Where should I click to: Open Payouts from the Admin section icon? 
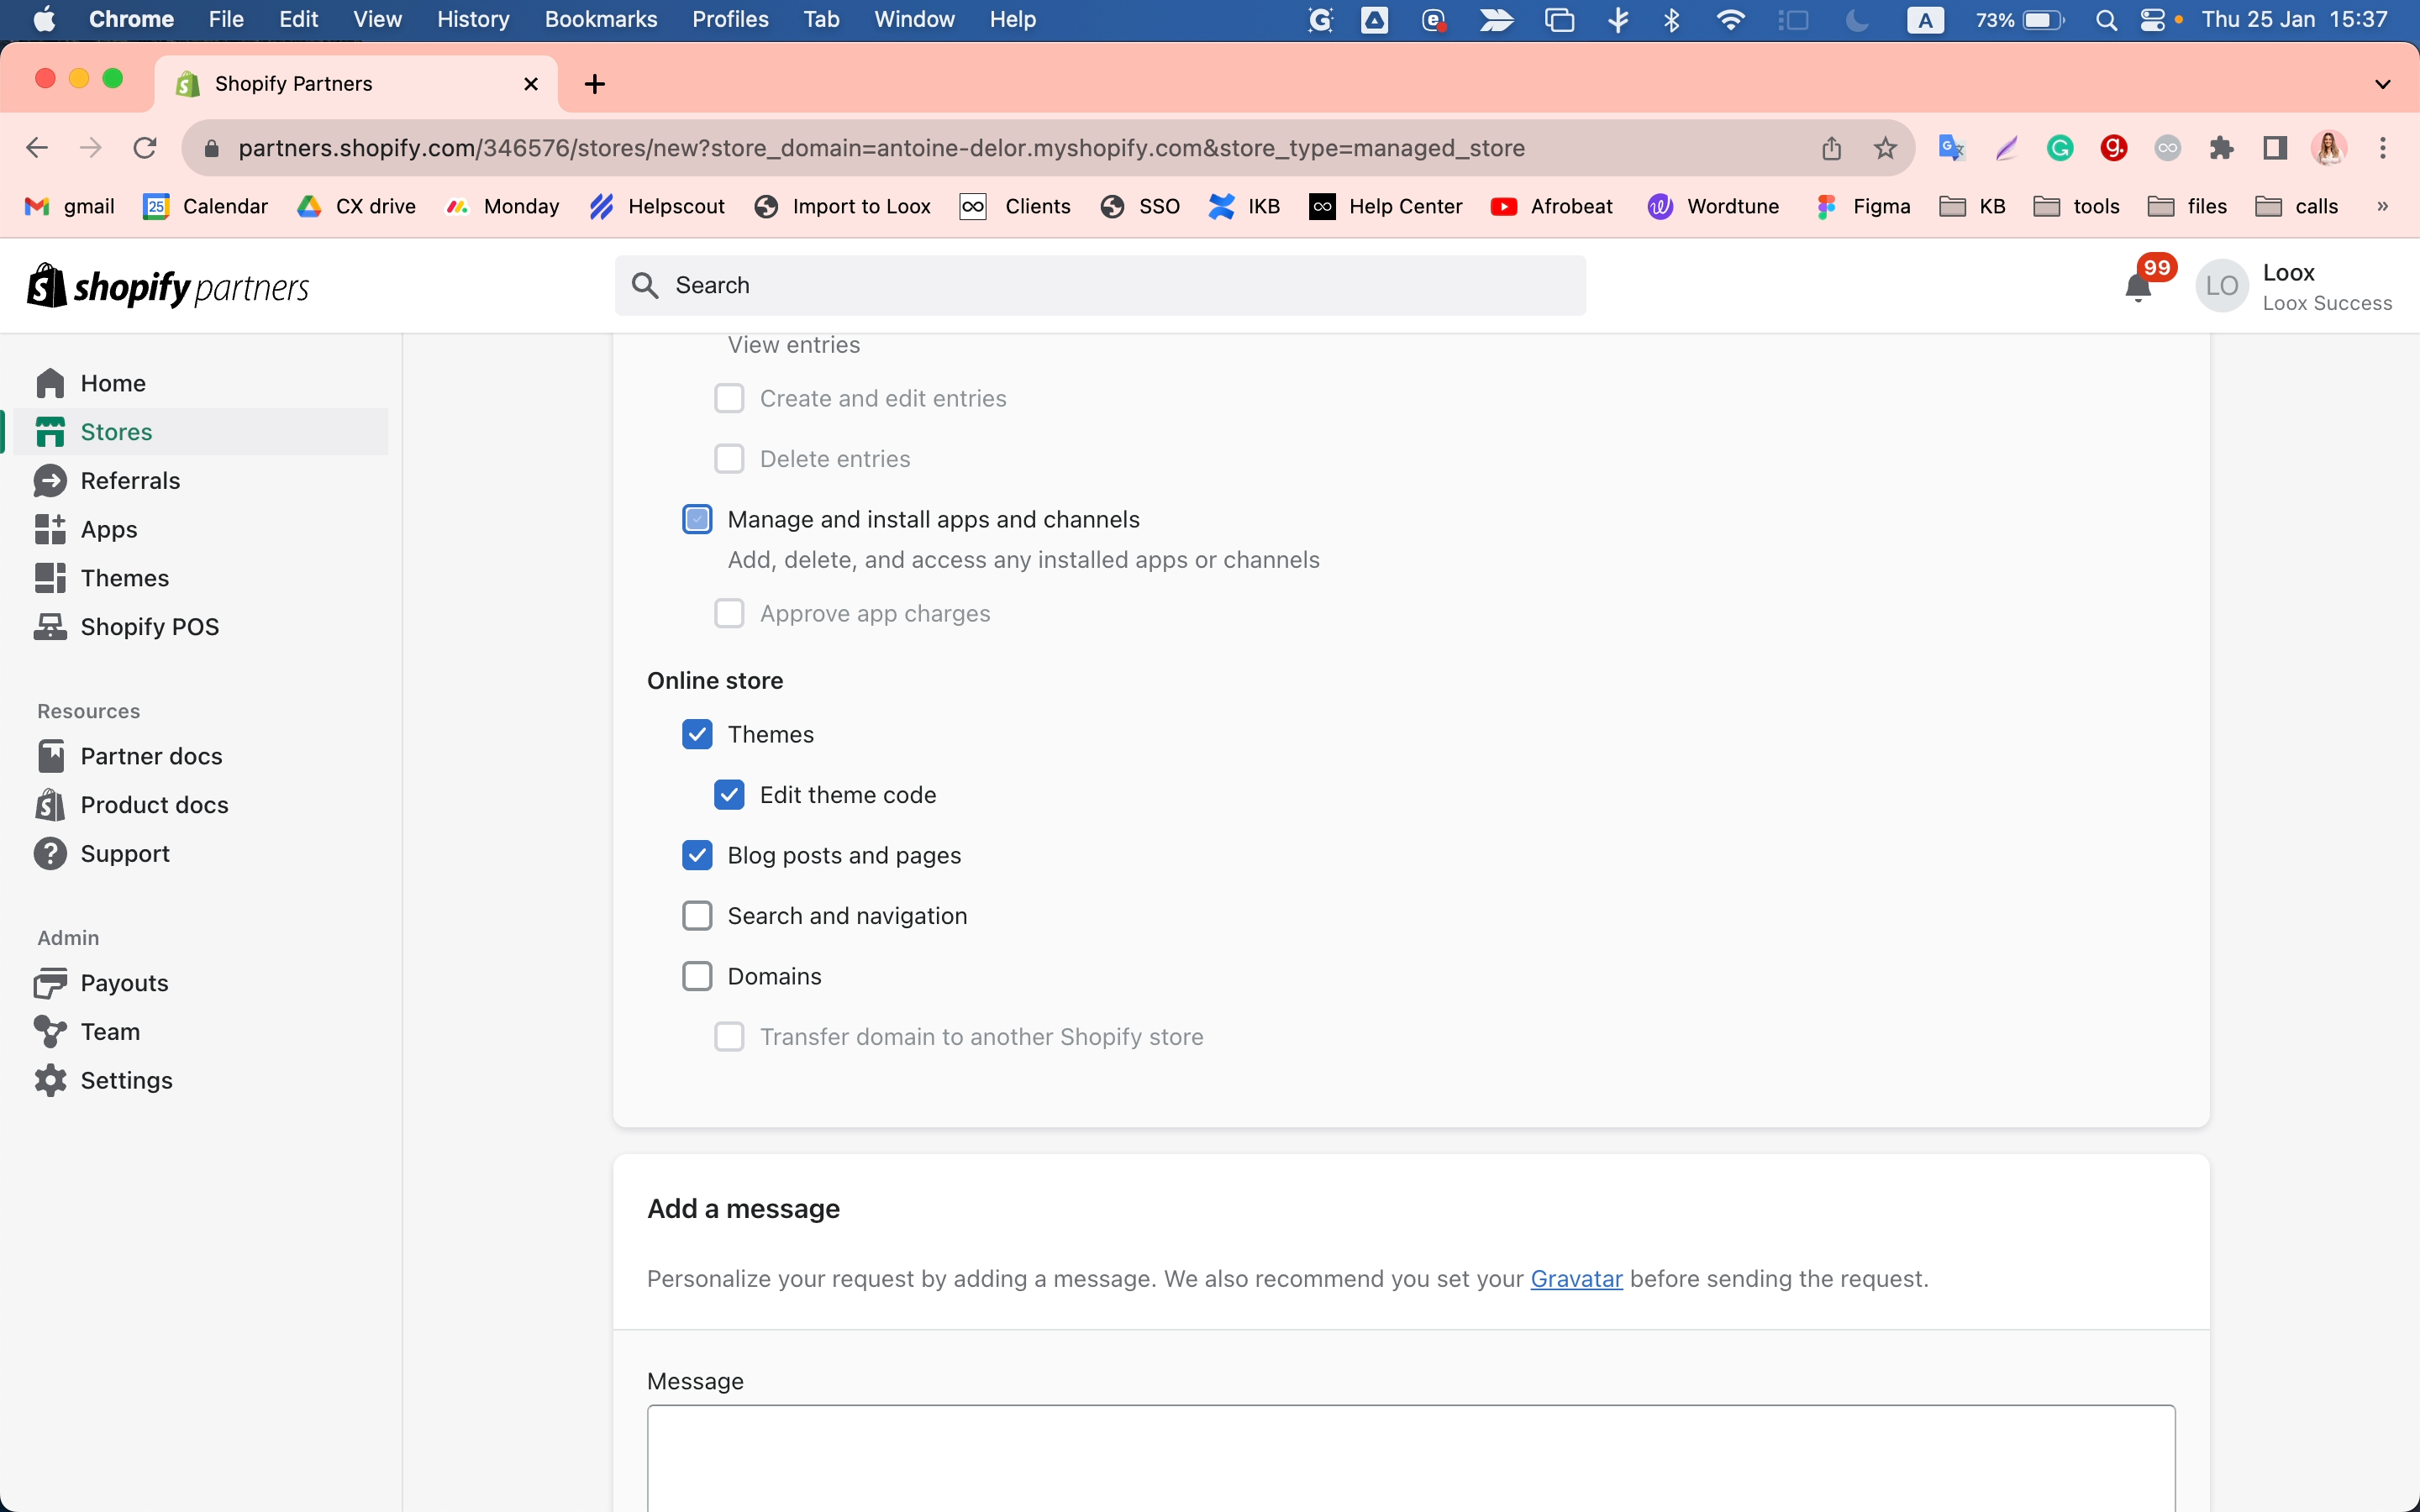point(50,983)
